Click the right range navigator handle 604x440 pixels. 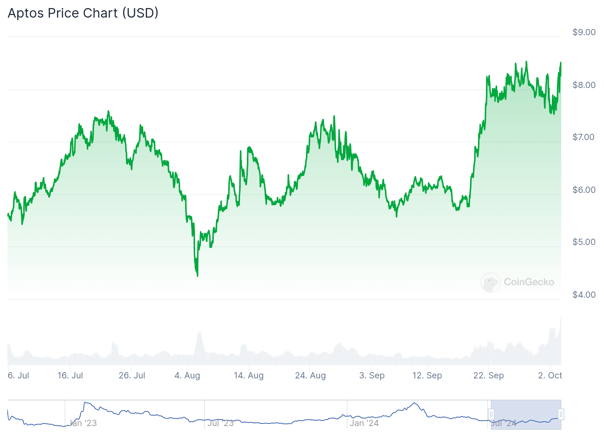(x=561, y=414)
